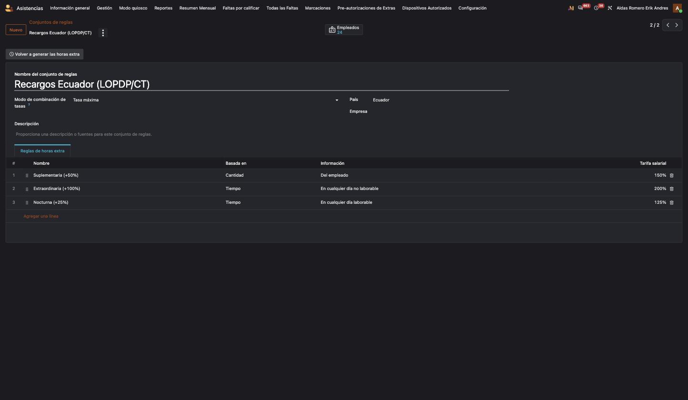Viewport: 688px width, 400px height.
Task: Open the Reportes menu
Action: 163,8
